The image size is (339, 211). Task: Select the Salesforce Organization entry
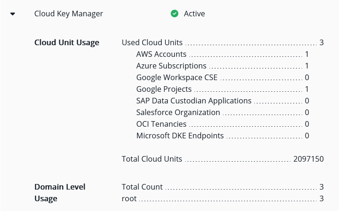tap(178, 112)
